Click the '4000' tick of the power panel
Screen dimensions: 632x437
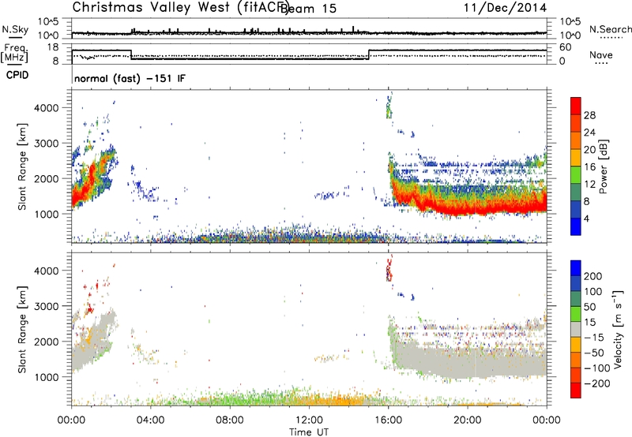click(x=47, y=108)
